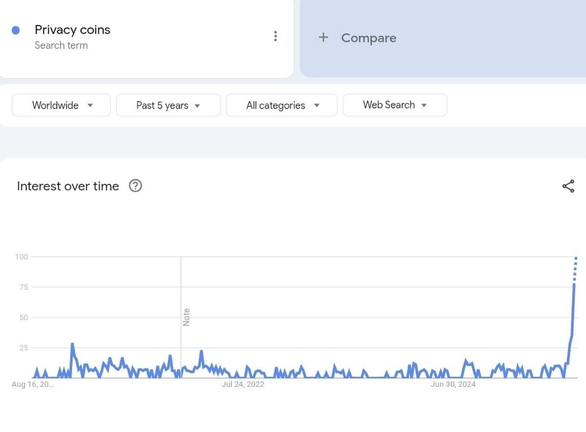
Task: Click the Jul 24, 2022 axis label
Action: [243, 384]
